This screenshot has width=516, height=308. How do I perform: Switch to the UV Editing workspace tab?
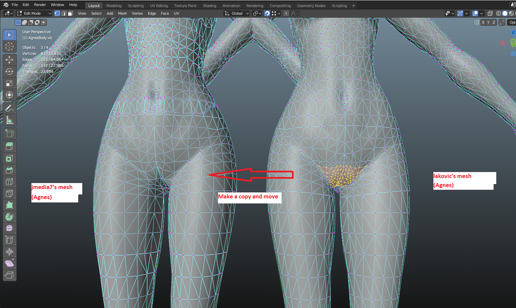tap(159, 6)
